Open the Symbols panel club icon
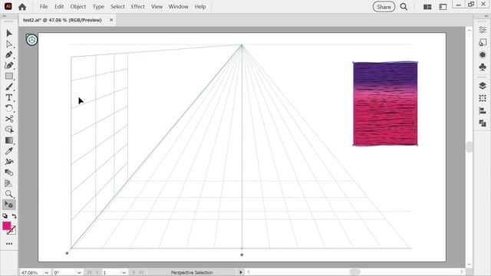This screenshot has width=491, height=276. [x=483, y=67]
